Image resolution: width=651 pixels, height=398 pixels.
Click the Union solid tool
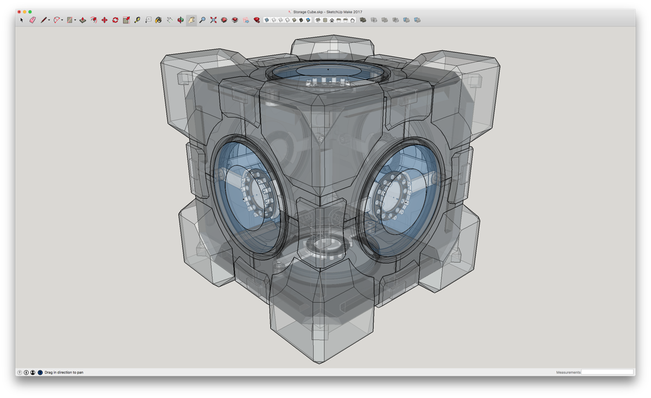[384, 20]
